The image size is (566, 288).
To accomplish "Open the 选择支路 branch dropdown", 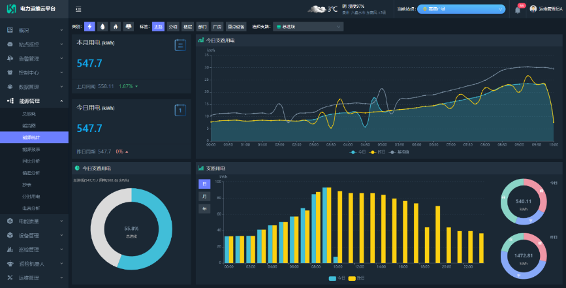I will 308,27.
